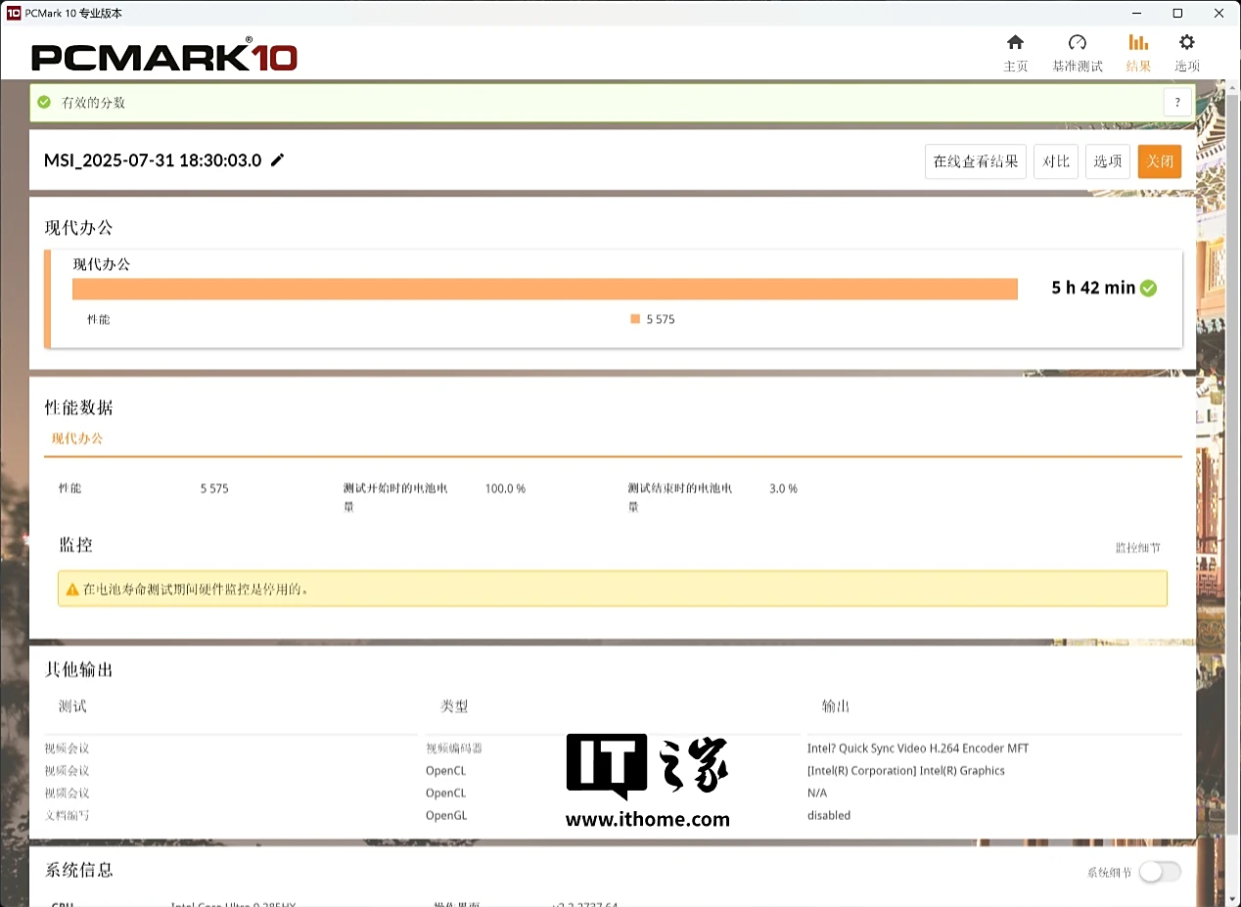Click the PCMark 10 title bar app icon
Screen dimensions: 1241x907
click(13, 13)
